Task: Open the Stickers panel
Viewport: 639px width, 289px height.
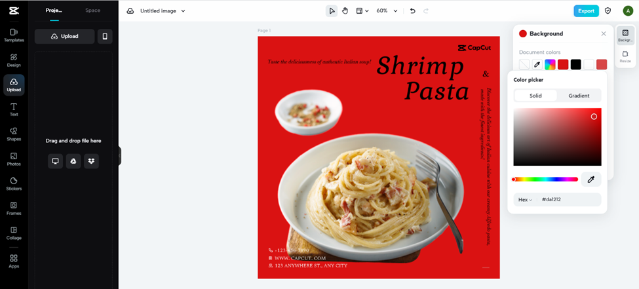Action: (x=14, y=184)
